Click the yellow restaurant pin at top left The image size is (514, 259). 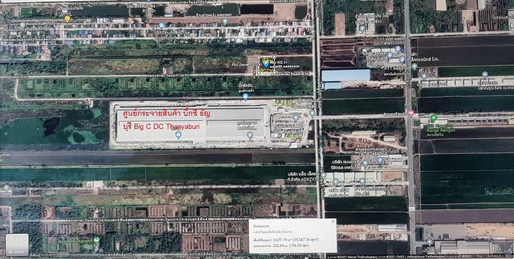pos(67,18)
